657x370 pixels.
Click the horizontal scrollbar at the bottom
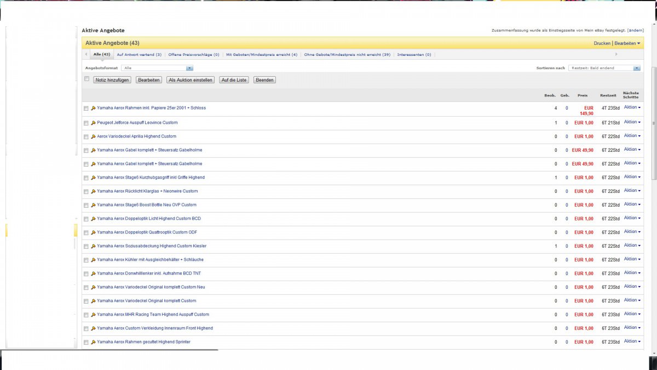[109, 350]
